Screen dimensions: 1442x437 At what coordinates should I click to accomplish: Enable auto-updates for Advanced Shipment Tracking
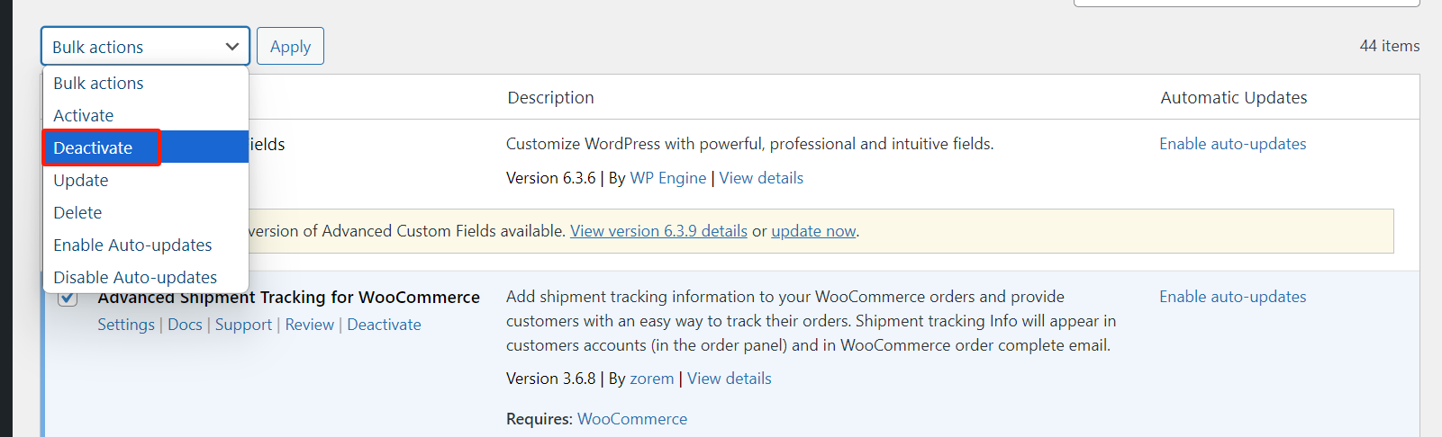[x=1232, y=297]
